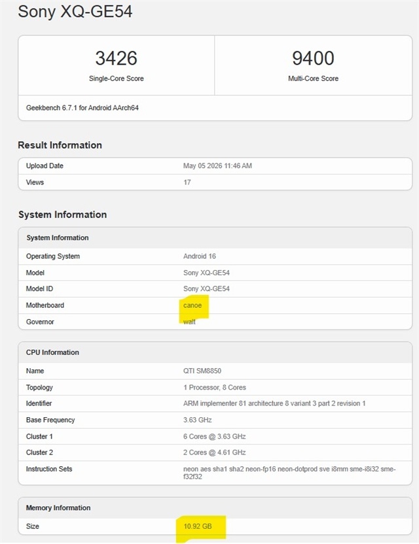Click the Size label in Memory Information
419x544 pixels.
pos(32,526)
